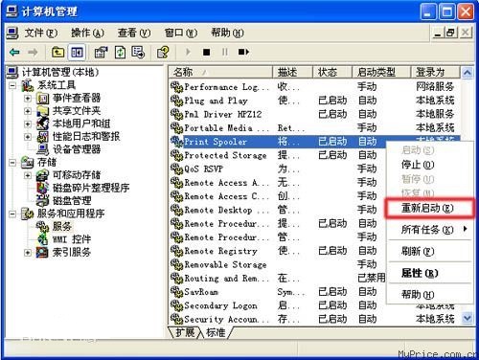Viewport: 479px width, 360px height.
Task: Expand the 性能日志和警报 node
Action: pyautogui.click(x=28, y=137)
